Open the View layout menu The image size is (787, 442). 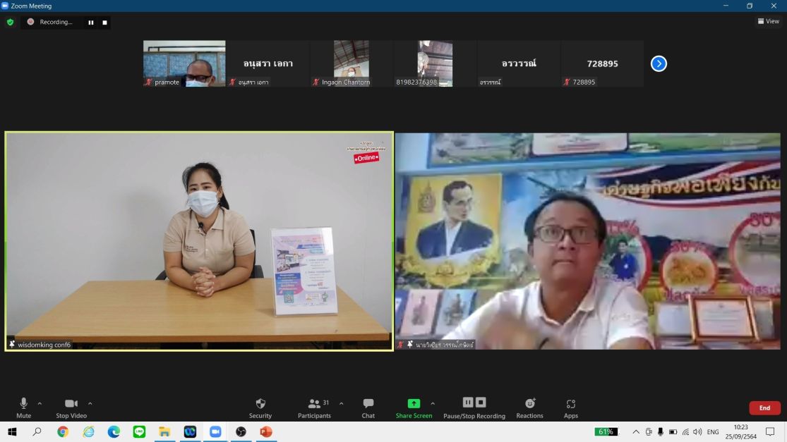tap(769, 21)
